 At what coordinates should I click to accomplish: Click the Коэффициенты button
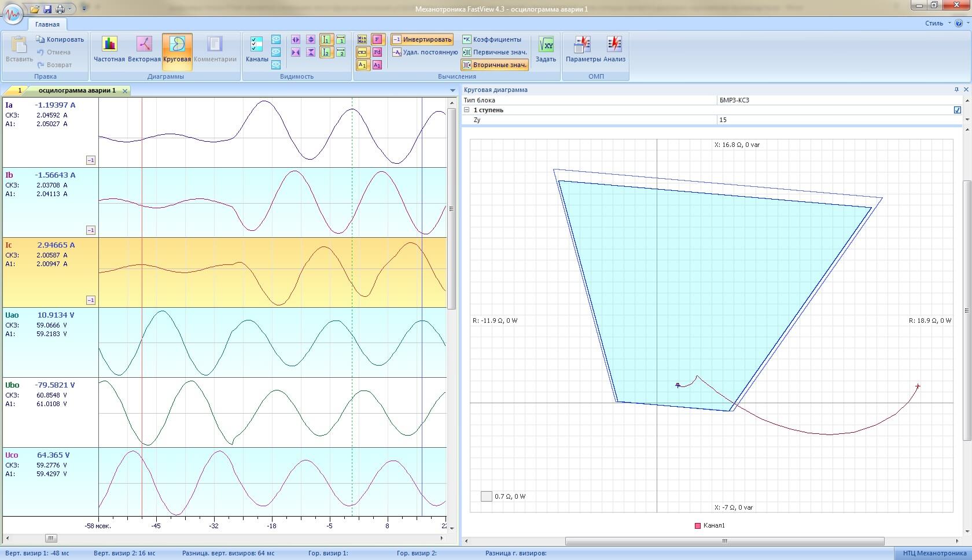[x=492, y=39]
